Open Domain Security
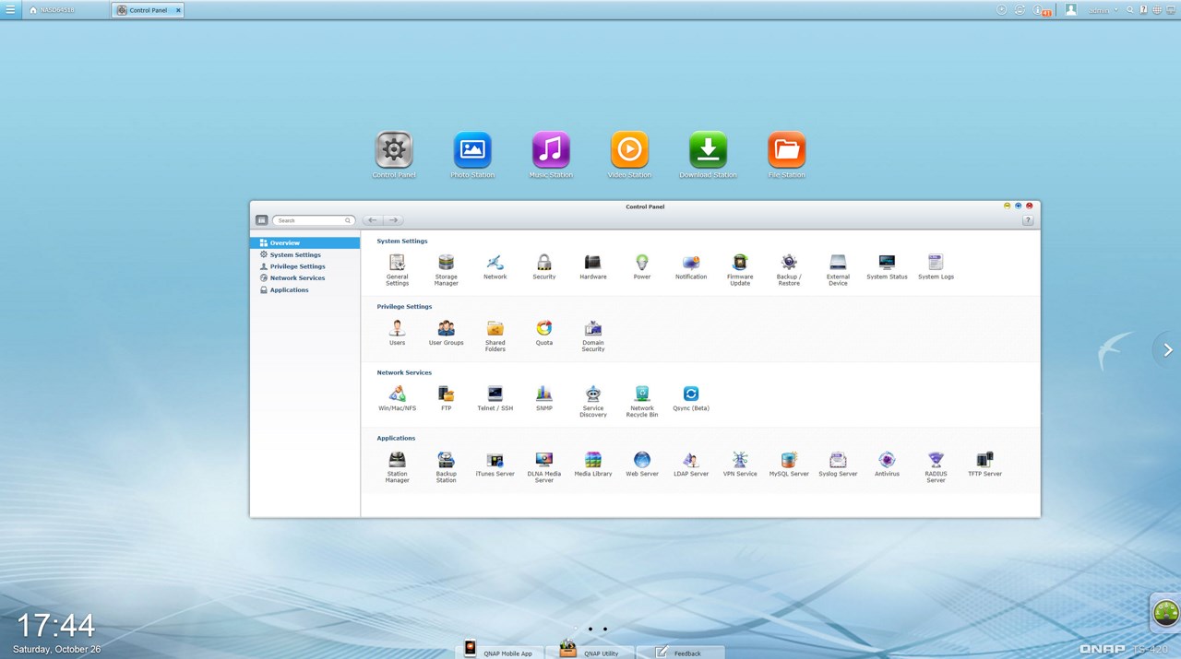1181x659 pixels. point(593,335)
